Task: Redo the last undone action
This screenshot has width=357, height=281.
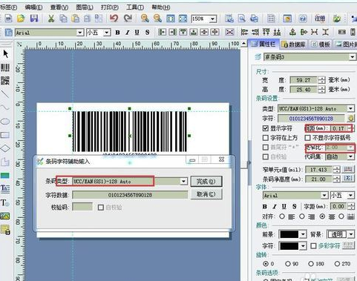Action: 128,19
